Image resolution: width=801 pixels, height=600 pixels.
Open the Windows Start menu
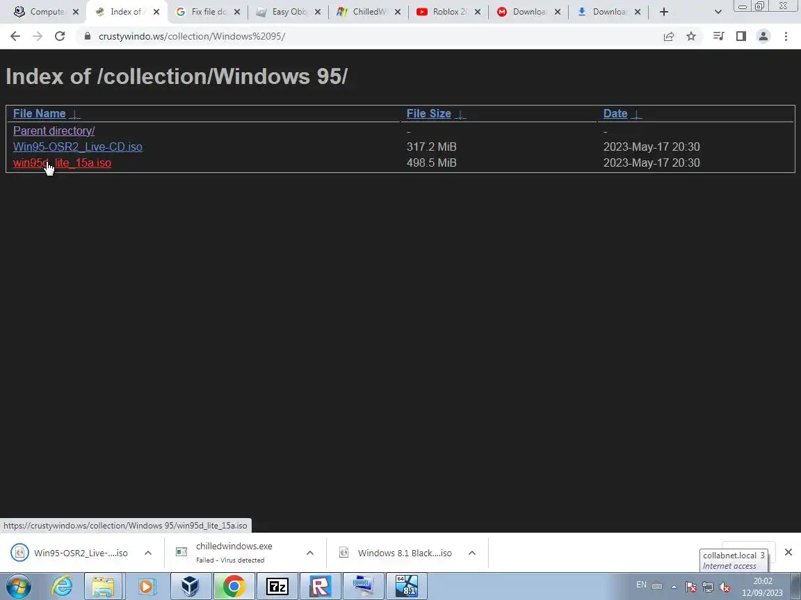(x=18, y=586)
